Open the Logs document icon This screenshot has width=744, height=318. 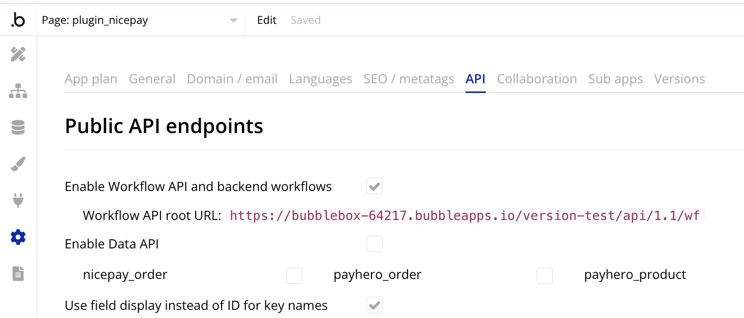18,274
